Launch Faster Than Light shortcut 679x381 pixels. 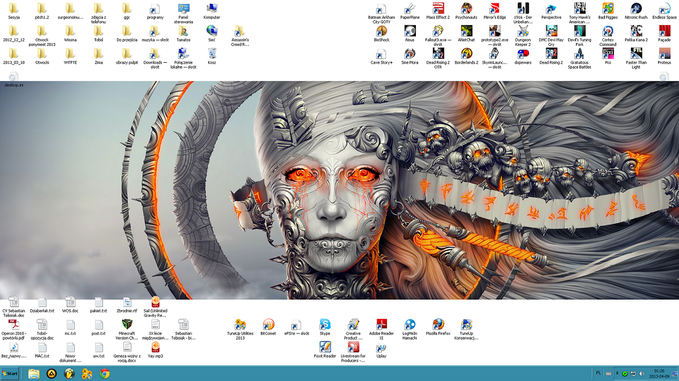(x=636, y=54)
